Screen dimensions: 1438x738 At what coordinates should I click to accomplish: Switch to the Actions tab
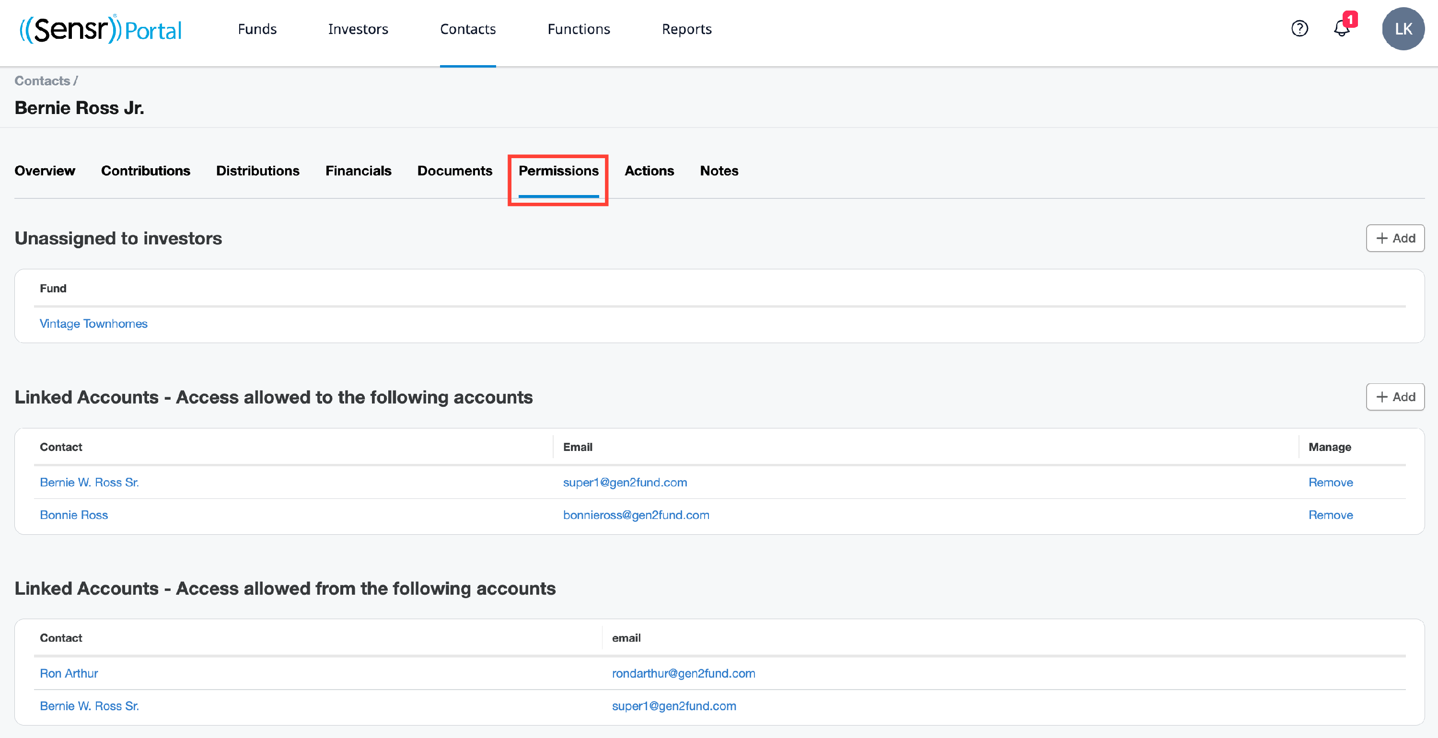[x=649, y=171]
